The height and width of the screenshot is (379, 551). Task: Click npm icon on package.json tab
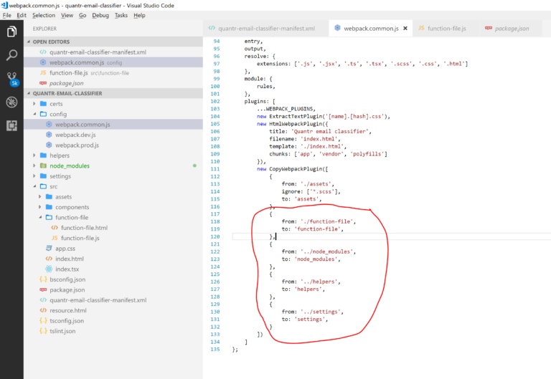(x=489, y=28)
